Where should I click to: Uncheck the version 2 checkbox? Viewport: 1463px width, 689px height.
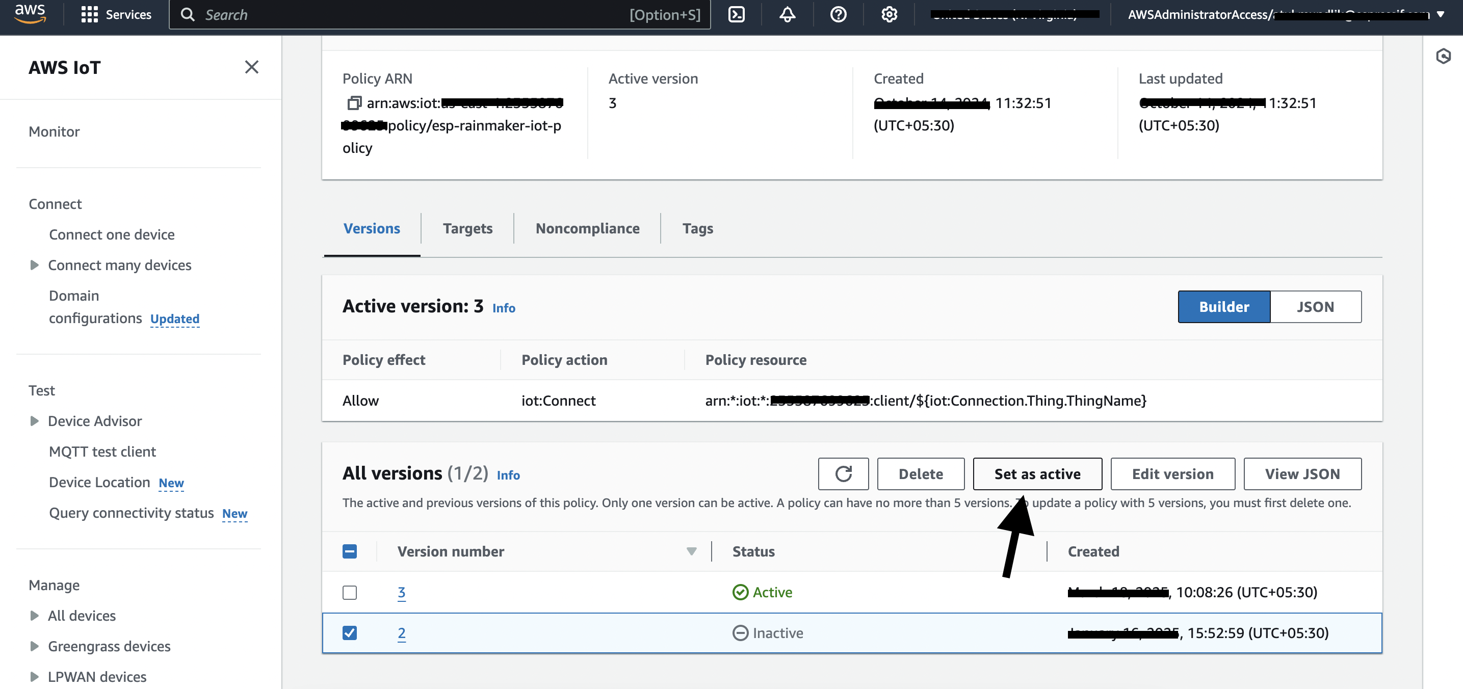tap(349, 632)
